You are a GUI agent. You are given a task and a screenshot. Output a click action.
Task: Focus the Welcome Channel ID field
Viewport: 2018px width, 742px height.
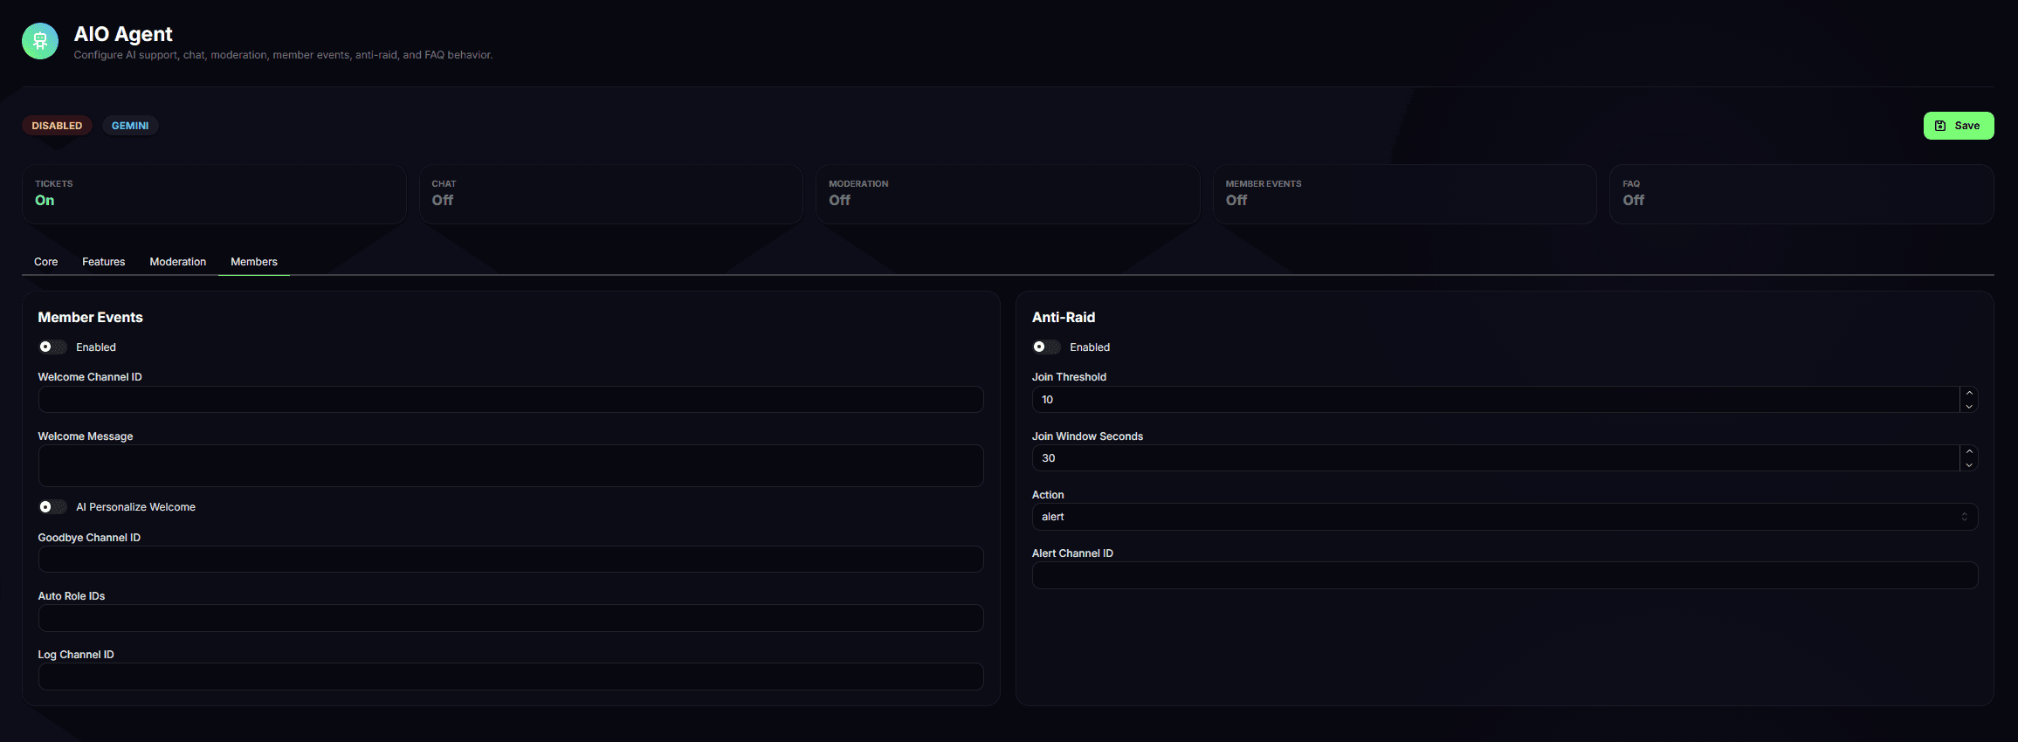click(x=511, y=400)
